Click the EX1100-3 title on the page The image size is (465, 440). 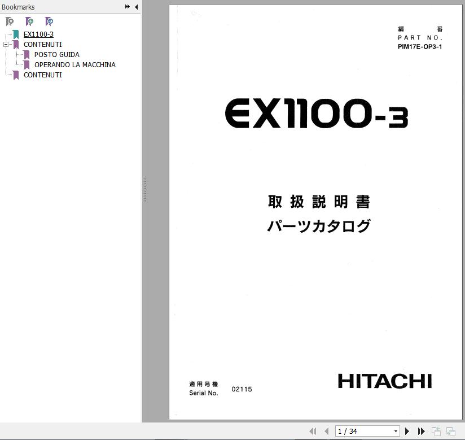(x=317, y=114)
